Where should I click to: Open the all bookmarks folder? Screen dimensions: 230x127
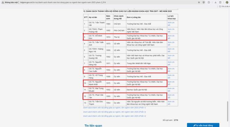(224, 7)
